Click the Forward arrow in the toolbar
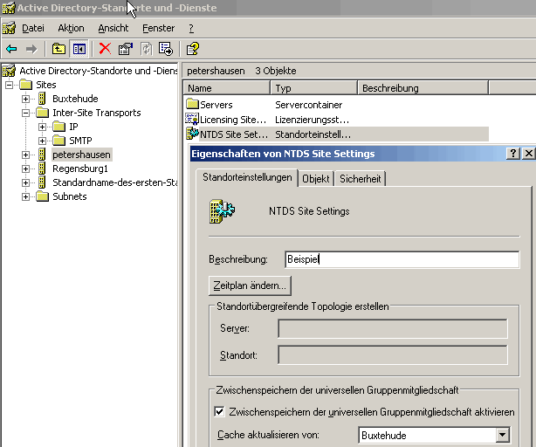 (31, 49)
